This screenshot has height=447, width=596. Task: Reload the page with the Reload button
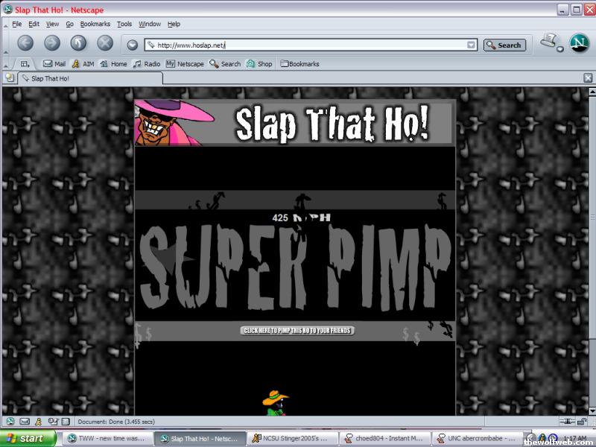[79, 44]
